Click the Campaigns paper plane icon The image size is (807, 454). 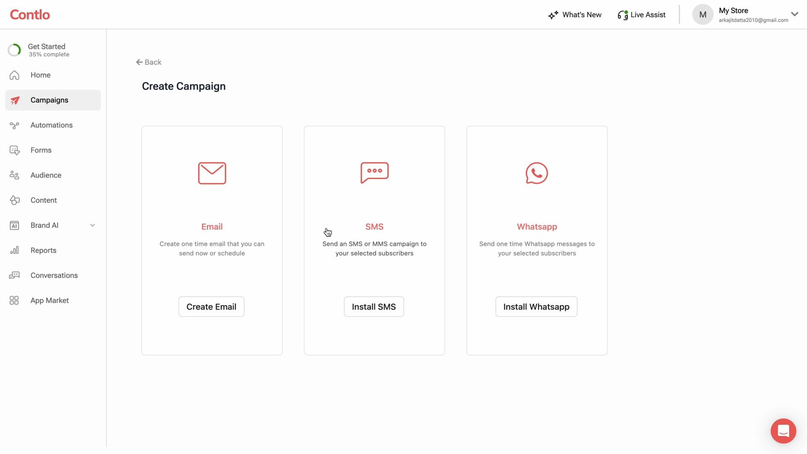click(x=15, y=100)
